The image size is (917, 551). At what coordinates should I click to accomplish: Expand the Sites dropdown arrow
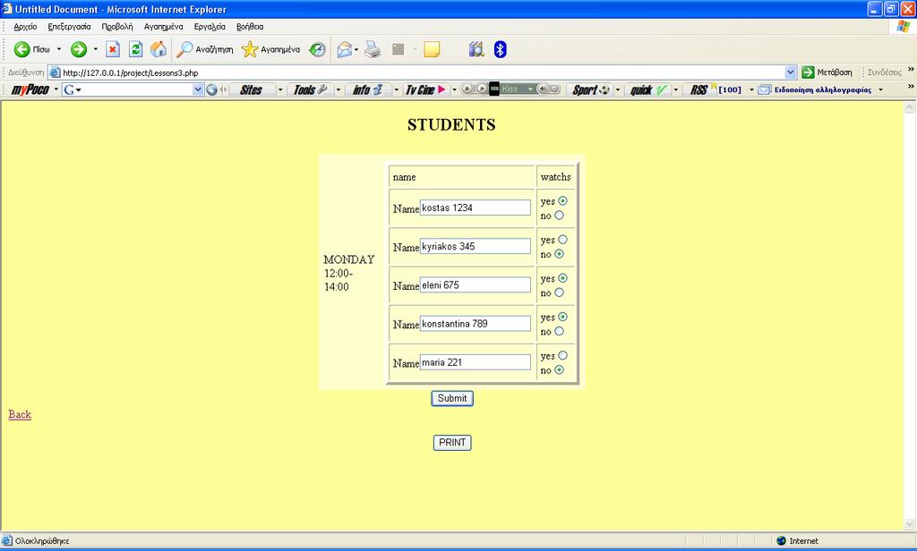[x=280, y=89]
